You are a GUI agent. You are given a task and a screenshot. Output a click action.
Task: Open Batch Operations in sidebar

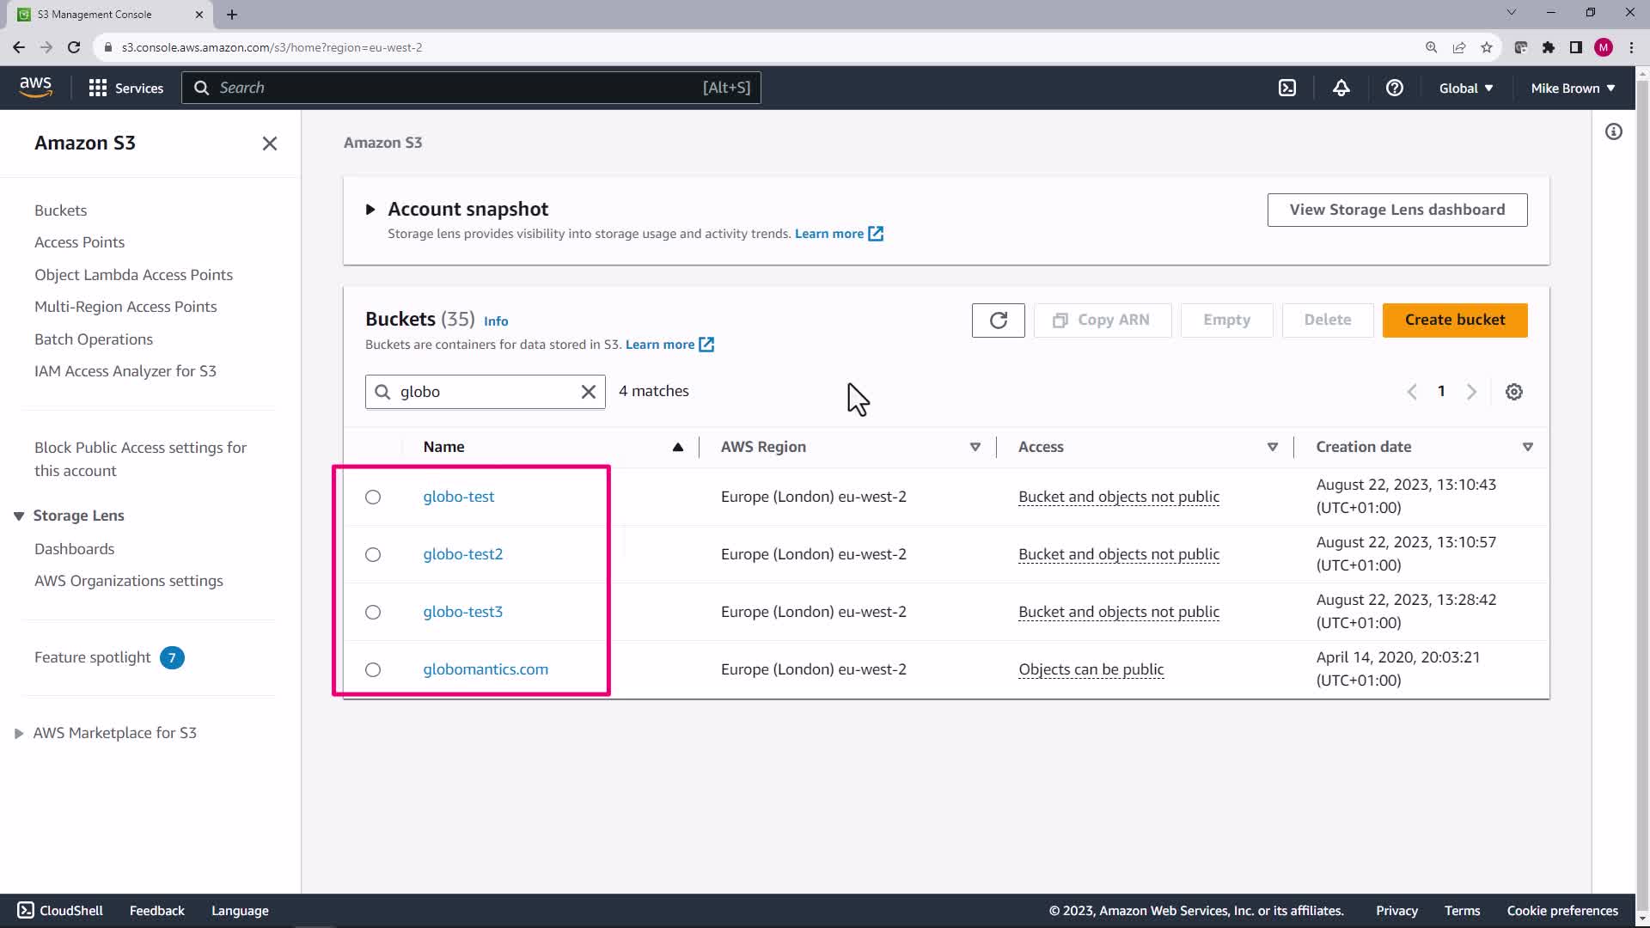[93, 339]
